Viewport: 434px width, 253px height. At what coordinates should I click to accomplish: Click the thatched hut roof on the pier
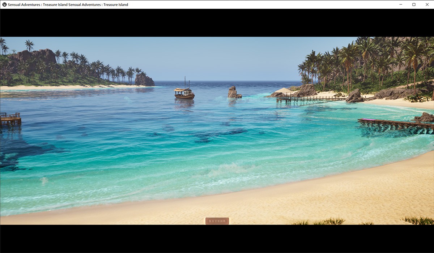click(283, 90)
